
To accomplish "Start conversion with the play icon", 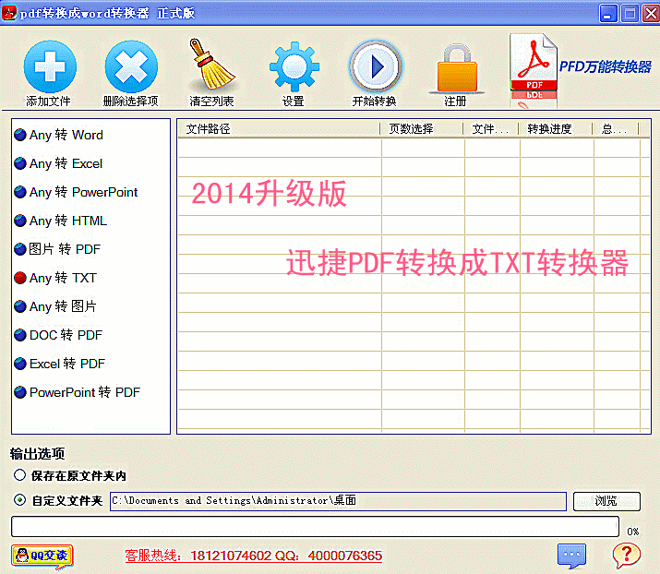I will pos(375,66).
